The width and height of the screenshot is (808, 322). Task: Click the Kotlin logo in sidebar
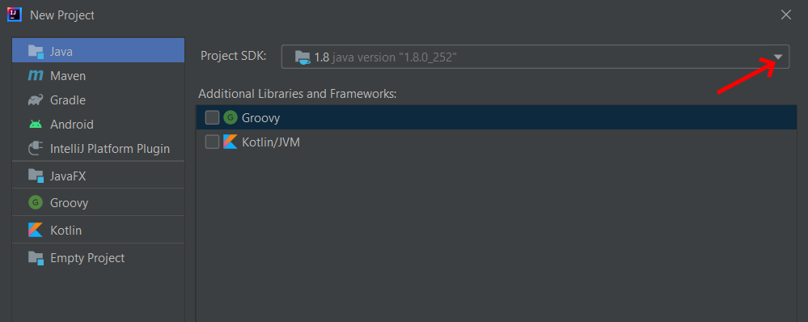pos(36,230)
